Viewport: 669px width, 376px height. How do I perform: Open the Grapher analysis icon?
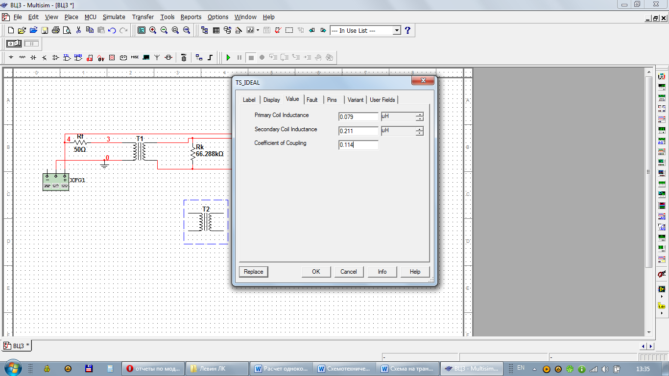(x=250, y=30)
